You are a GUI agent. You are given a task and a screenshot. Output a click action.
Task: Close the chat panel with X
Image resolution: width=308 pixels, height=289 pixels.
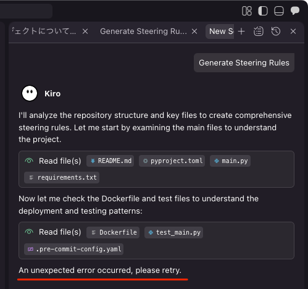tap(293, 31)
